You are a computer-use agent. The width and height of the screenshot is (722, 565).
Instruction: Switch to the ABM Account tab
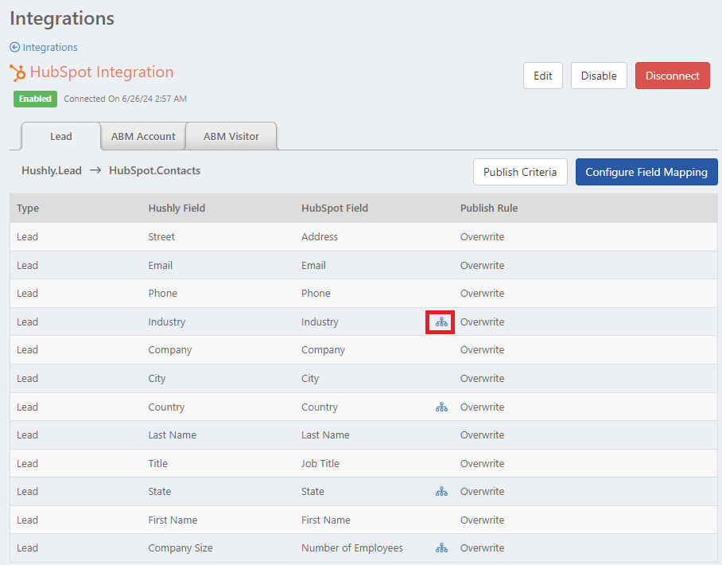143,136
